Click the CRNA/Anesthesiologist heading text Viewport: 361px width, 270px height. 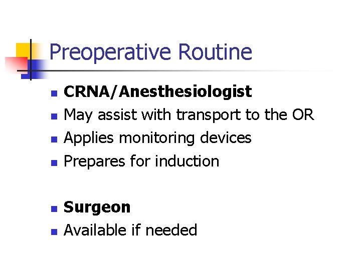[158, 91]
